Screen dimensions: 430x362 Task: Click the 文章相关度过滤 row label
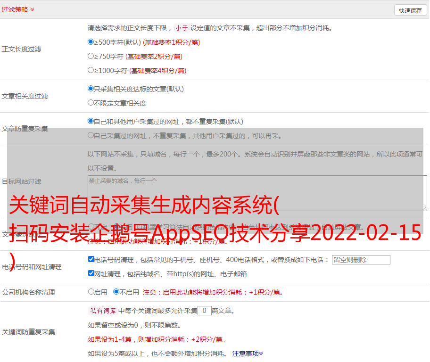[x=25, y=96]
